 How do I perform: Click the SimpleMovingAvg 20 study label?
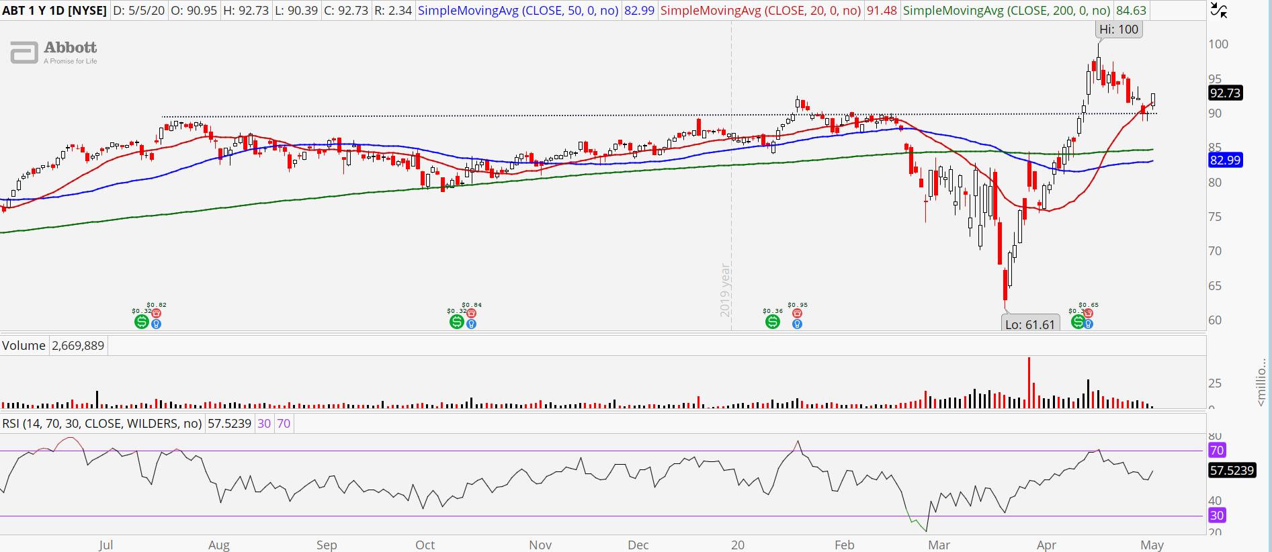point(761,10)
